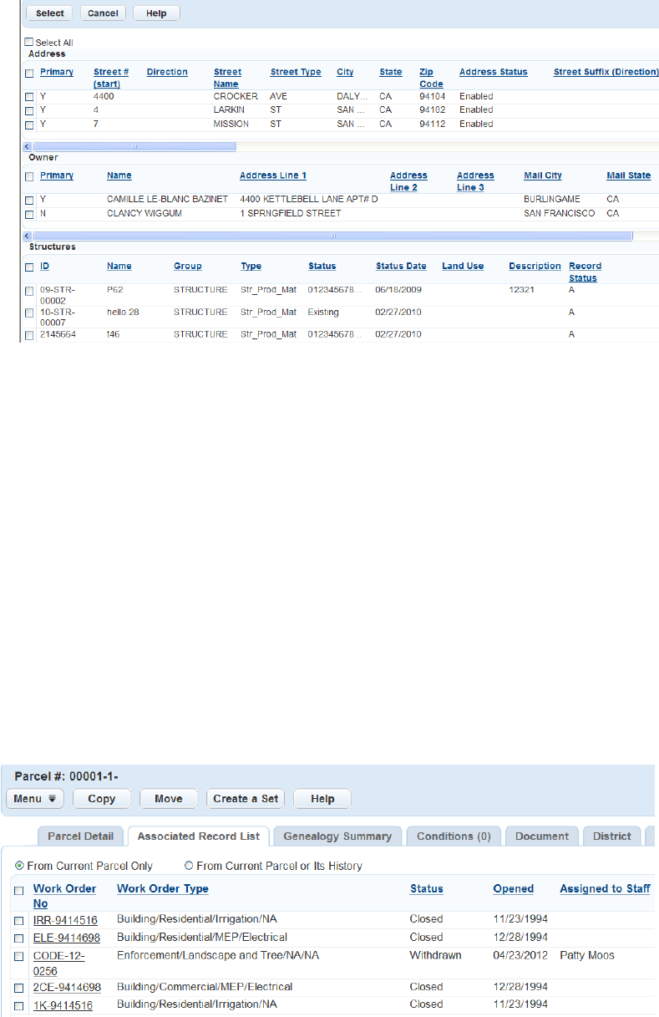Sort addresses by Street Name
This screenshot has height=1017, width=659.
point(227,78)
